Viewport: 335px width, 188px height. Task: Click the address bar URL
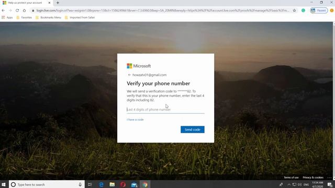coord(162,10)
